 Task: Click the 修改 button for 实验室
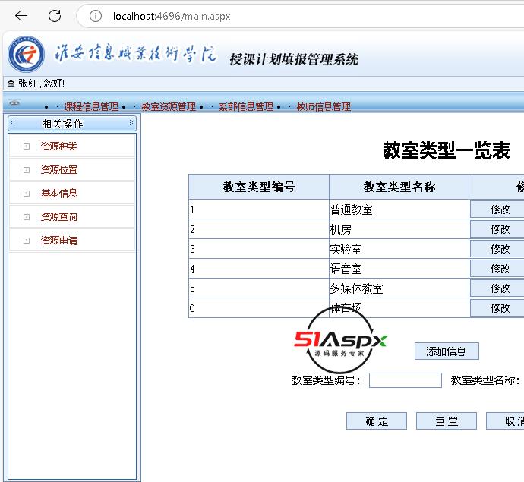click(497, 249)
